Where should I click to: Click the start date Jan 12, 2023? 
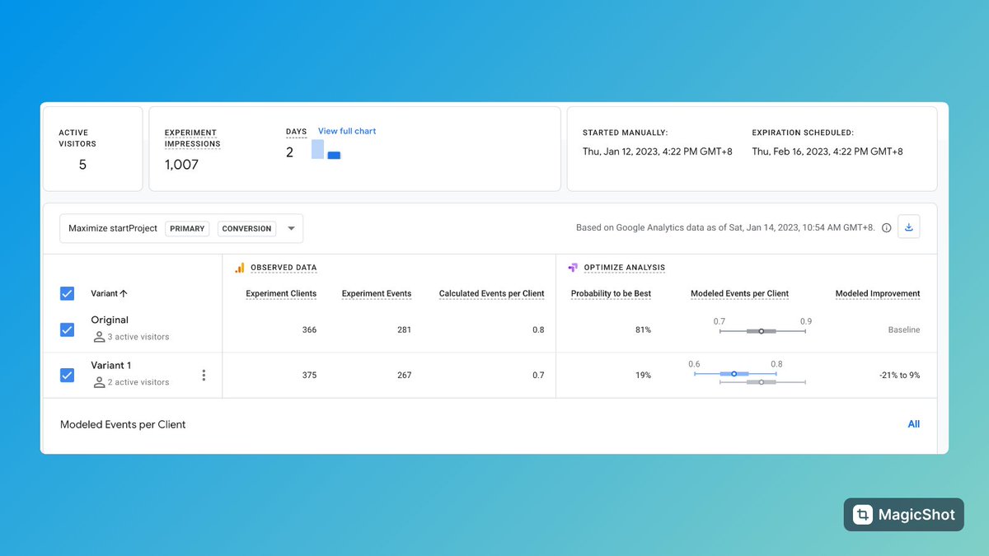(658, 152)
